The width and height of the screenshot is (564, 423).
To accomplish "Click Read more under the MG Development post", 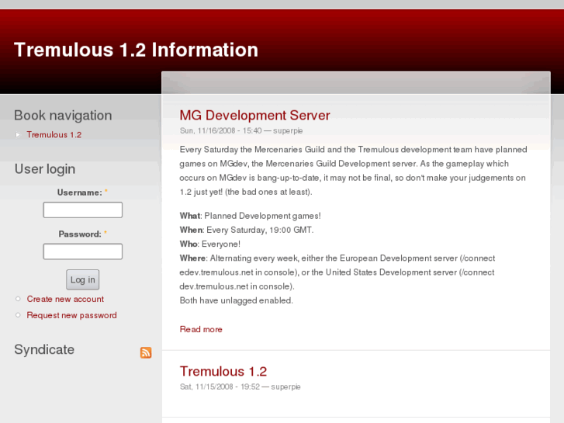I will 201,330.
